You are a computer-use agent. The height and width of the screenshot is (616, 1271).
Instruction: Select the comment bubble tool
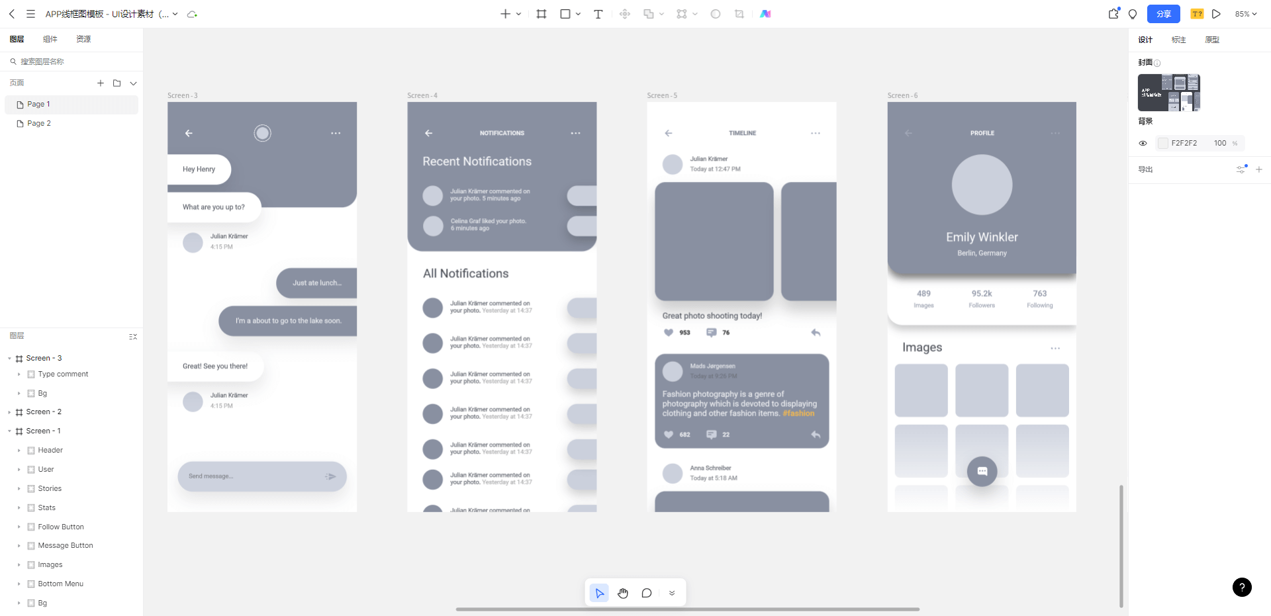pyautogui.click(x=647, y=593)
